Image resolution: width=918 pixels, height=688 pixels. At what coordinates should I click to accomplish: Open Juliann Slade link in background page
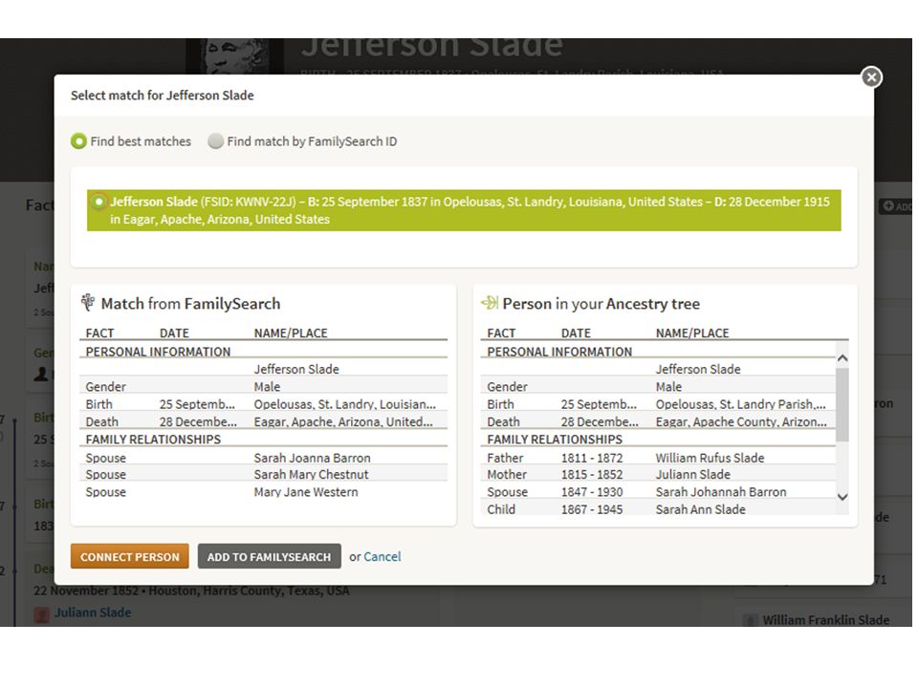[93, 613]
